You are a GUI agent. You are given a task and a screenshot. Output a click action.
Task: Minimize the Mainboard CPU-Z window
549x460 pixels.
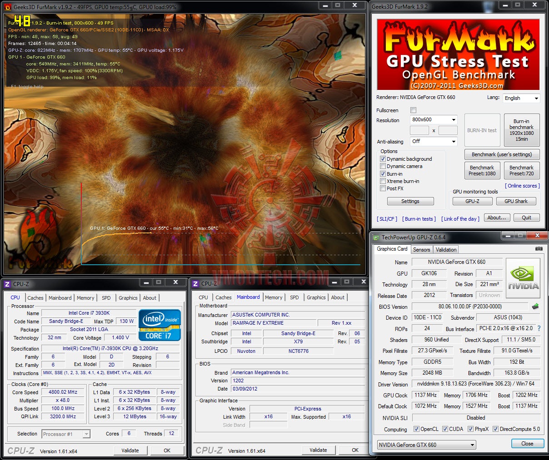pos(334,282)
